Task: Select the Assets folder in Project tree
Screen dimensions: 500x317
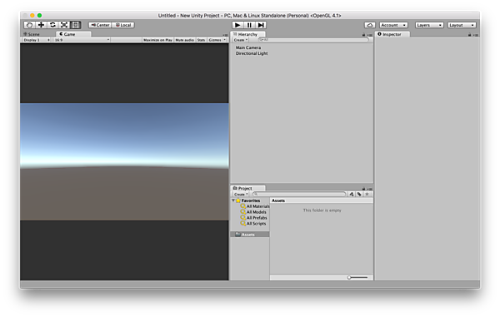Action: [x=250, y=235]
